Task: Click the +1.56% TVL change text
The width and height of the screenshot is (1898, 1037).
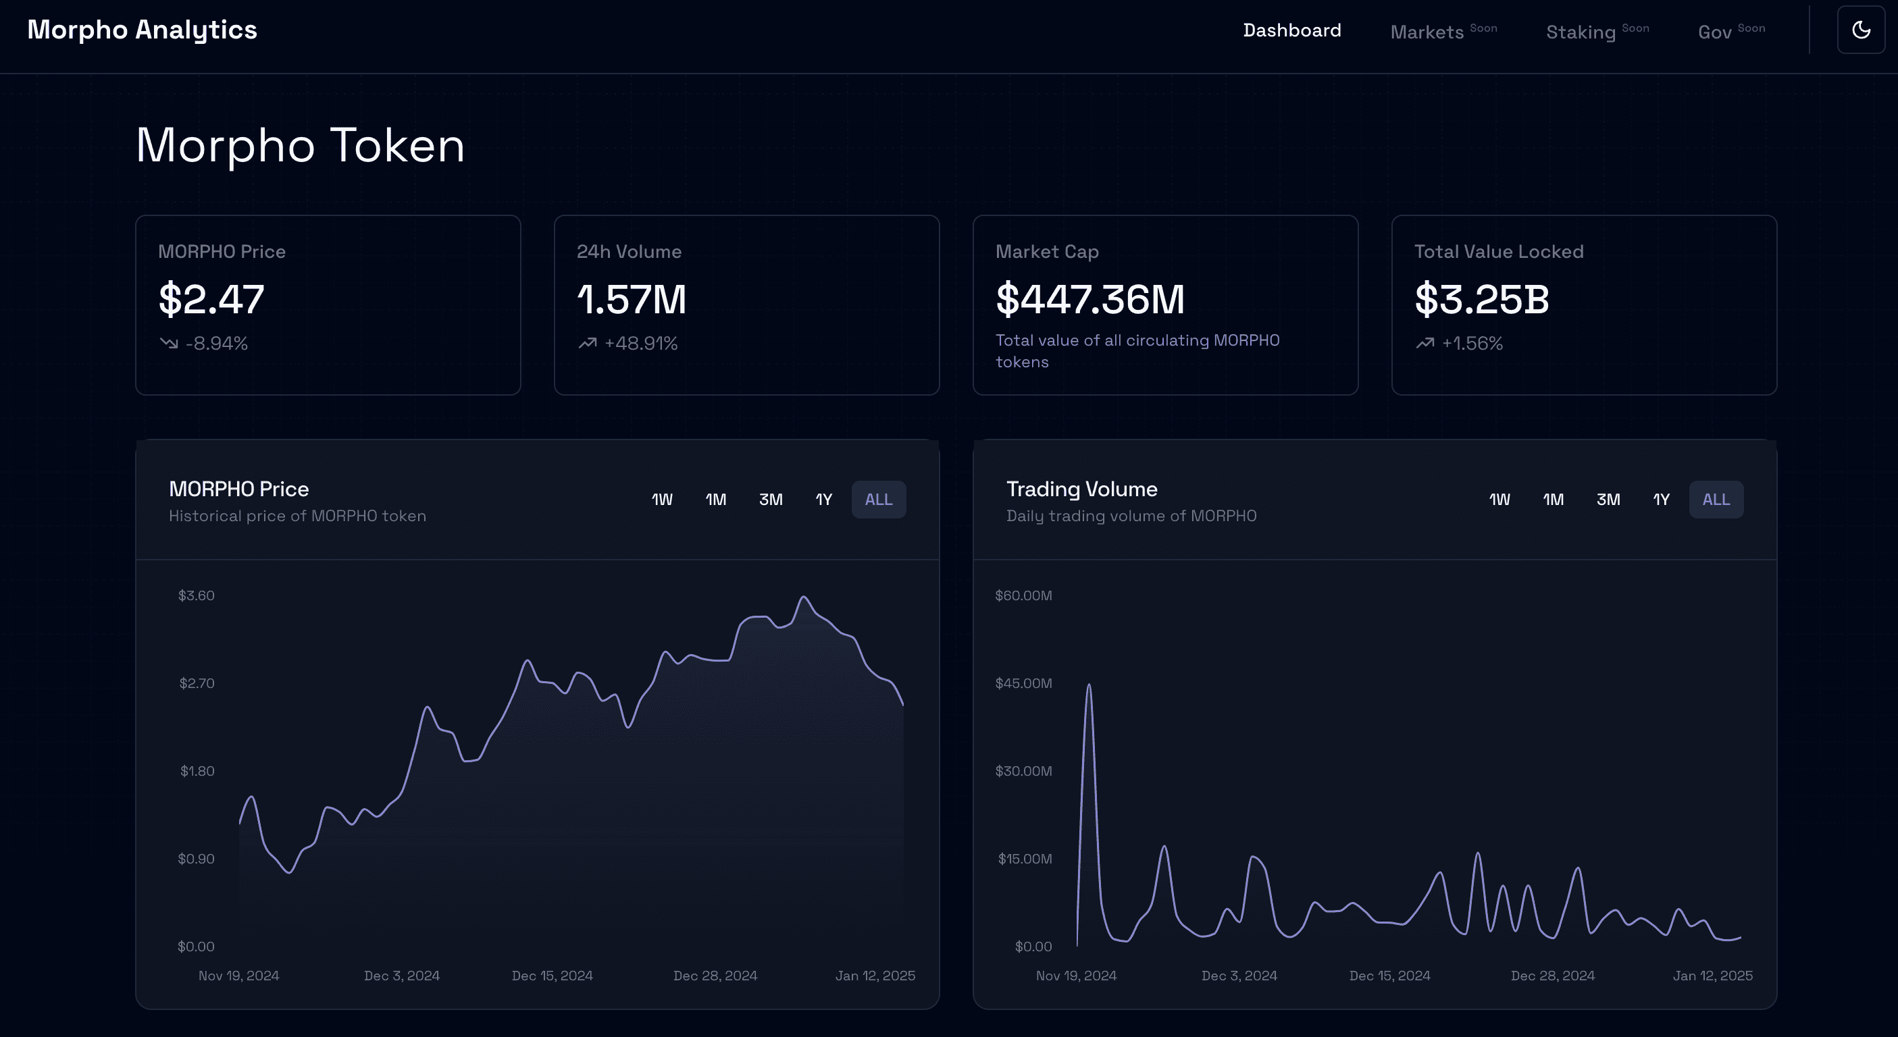Action: pos(1472,343)
